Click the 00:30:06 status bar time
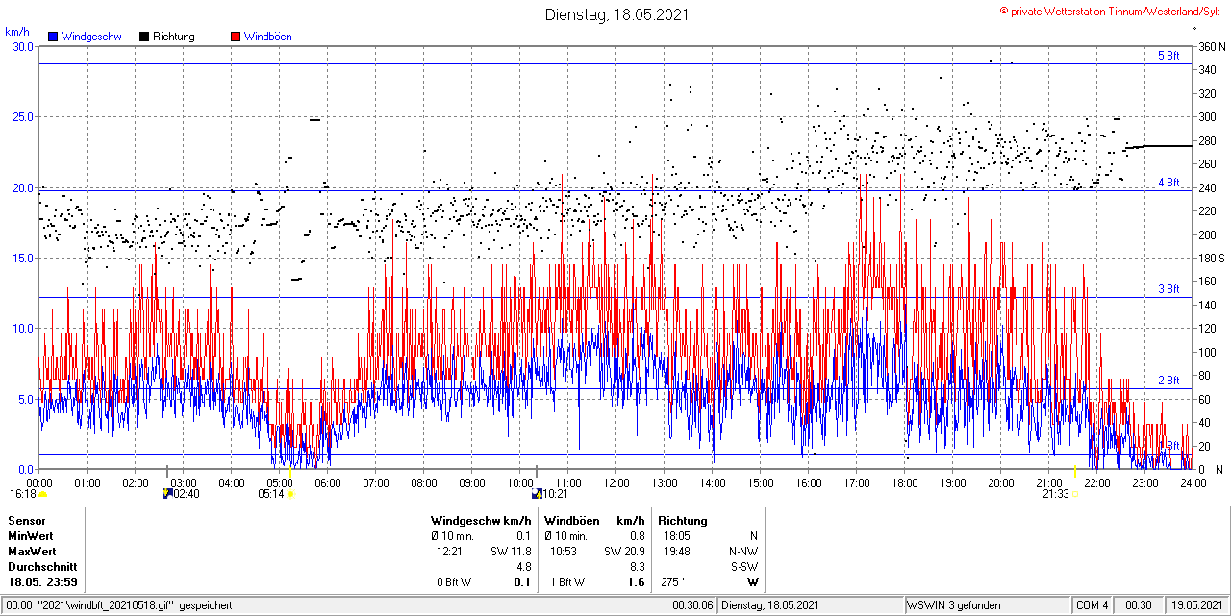This screenshot has width=1231, height=616. 692,605
